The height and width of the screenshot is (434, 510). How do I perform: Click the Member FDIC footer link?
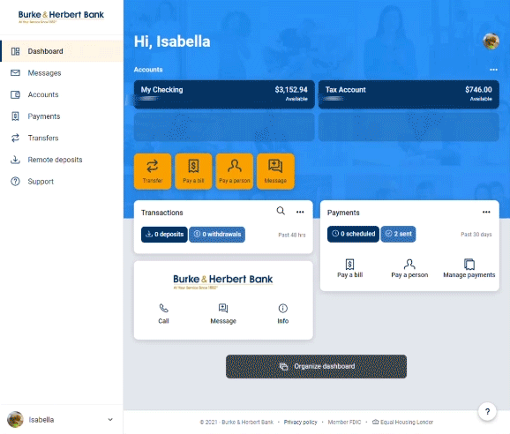pos(344,422)
